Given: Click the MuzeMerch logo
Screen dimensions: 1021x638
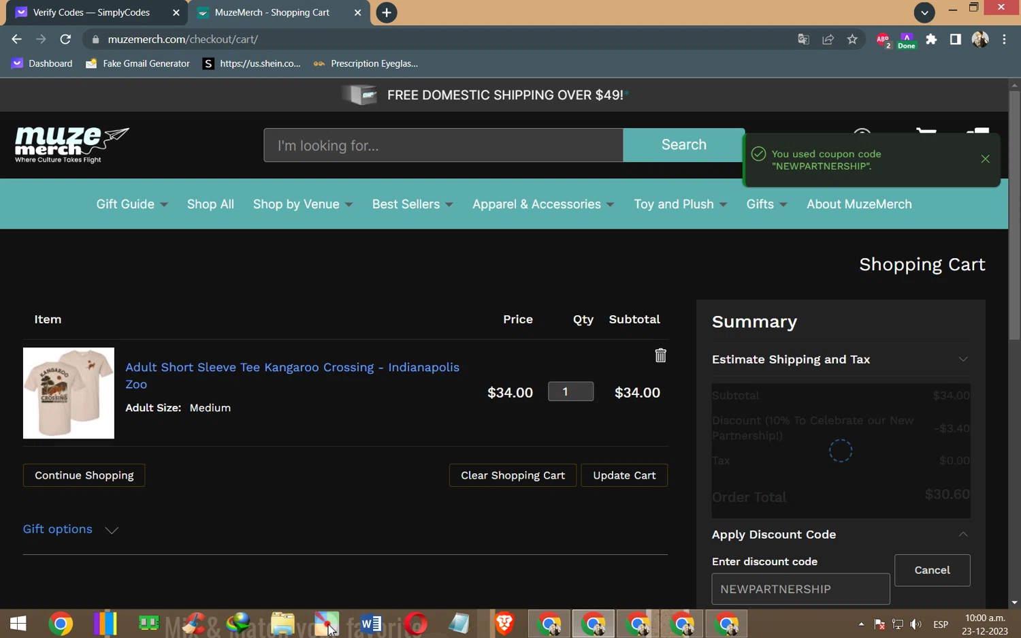Looking at the screenshot, I should pos(71,144).
